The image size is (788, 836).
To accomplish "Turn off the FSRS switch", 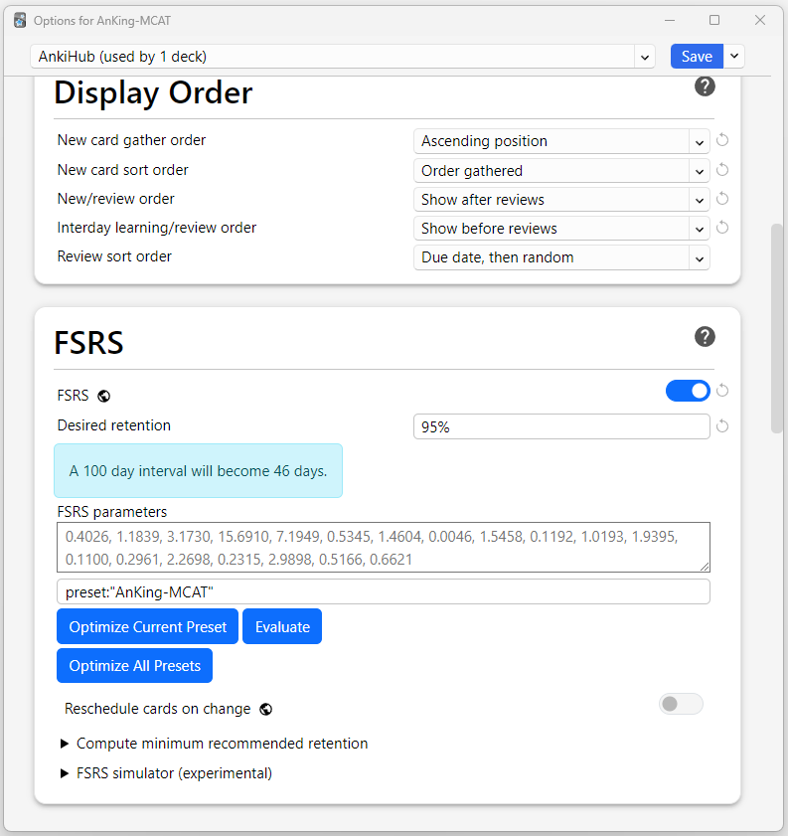I will pyautogui.click(x=688, y=391).
